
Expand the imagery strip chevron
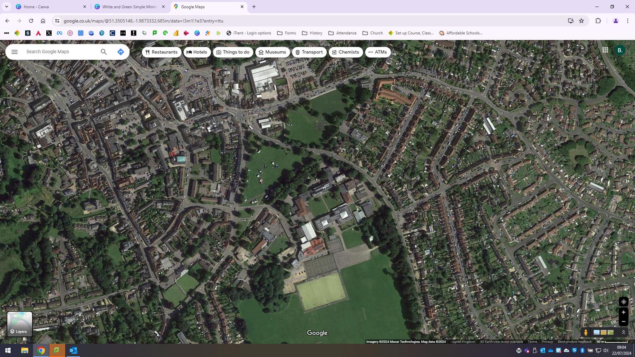(623, 332)
